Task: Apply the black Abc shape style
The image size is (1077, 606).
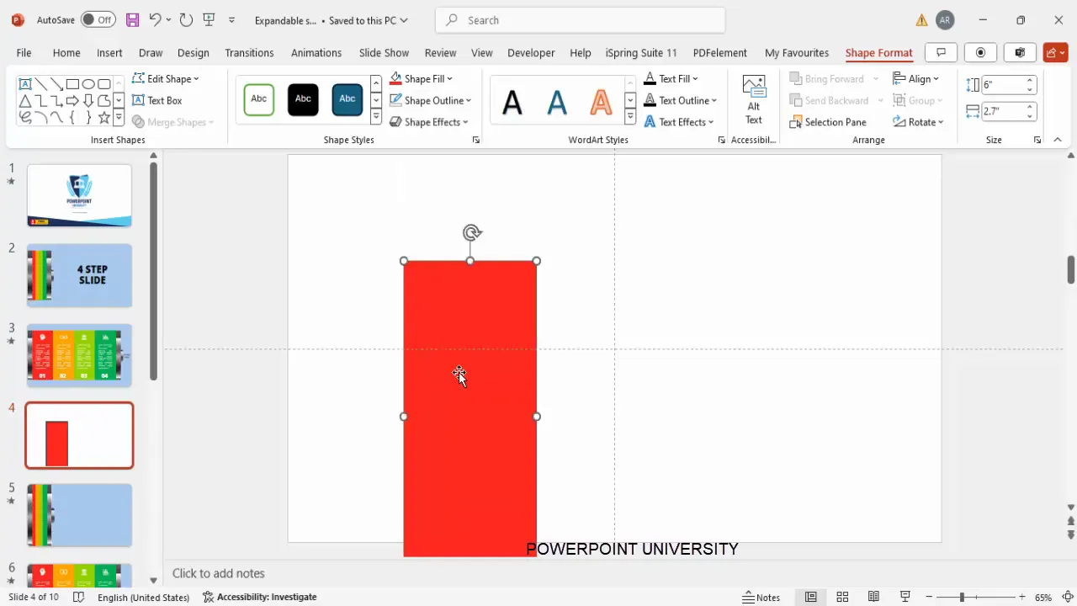Action: (x=303, y=99)
